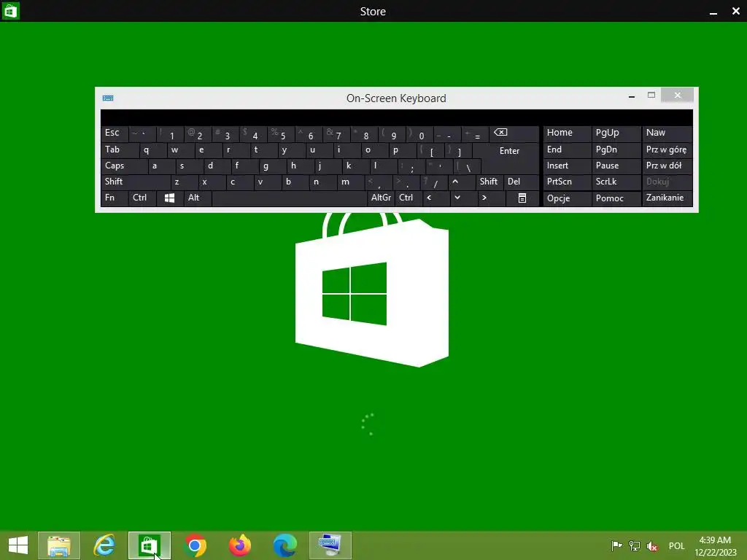Open the network status tray icon
The width and height of the screenshot is (747, 560).
tap(634, 545)
